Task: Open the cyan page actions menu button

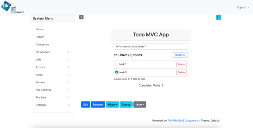Action: [219, 17]
